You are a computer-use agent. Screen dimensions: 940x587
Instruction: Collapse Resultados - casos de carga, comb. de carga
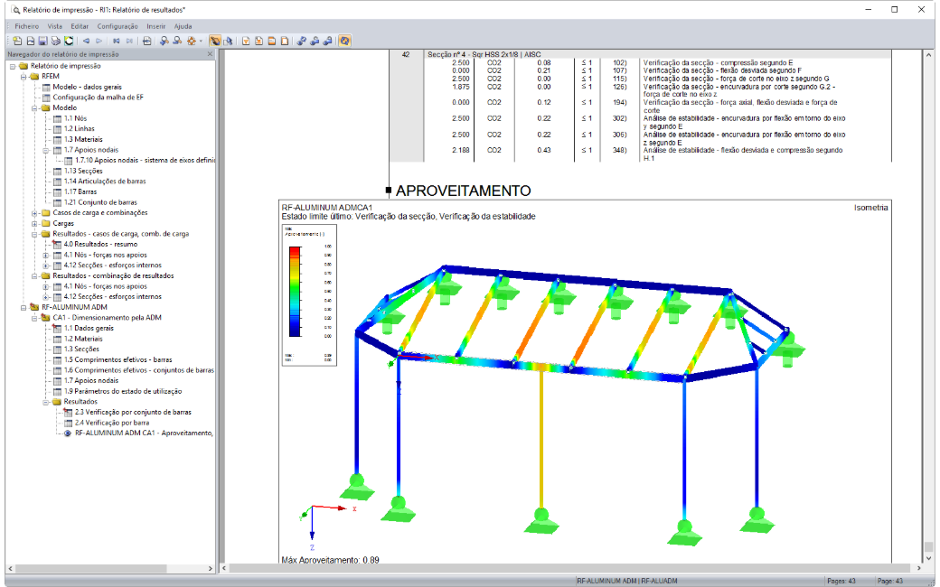(34, 234)
